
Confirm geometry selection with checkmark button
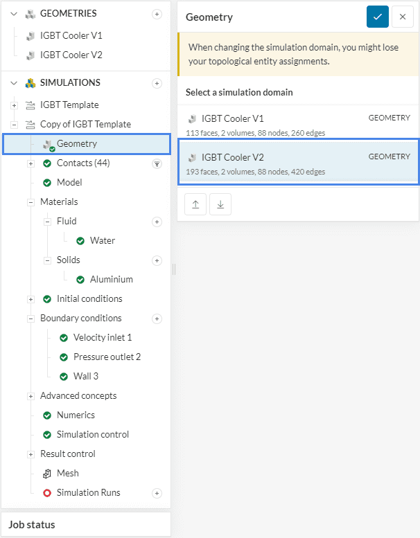(377, 17)
